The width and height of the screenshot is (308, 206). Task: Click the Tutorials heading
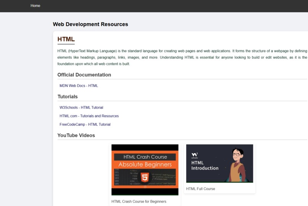click(67, 97)
